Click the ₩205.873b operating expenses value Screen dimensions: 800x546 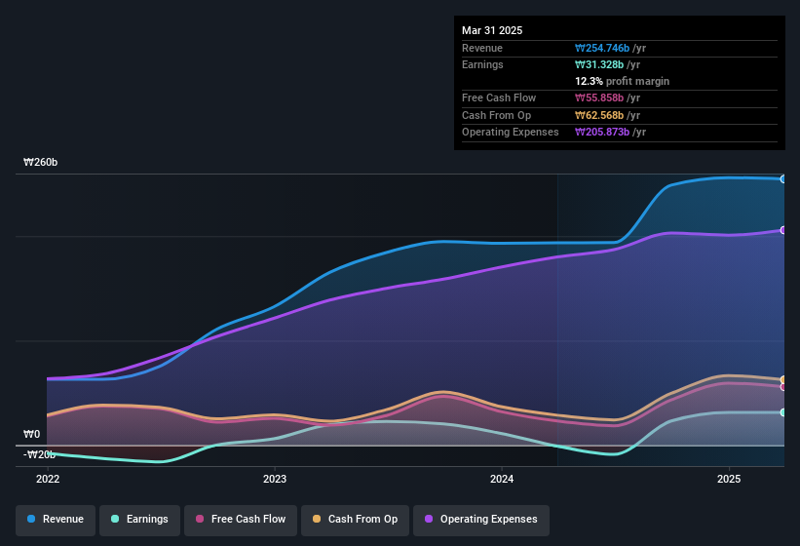pos(602,133)
